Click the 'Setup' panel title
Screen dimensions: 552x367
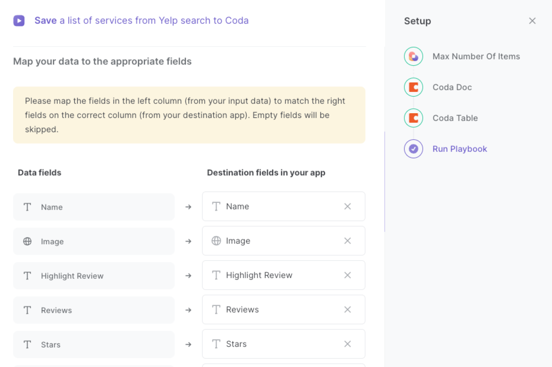[x=417, y=21]
